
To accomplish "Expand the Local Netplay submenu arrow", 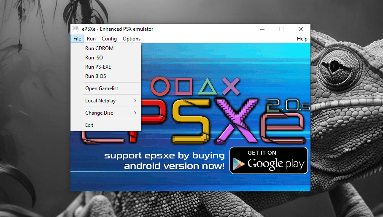I will (135, 101).
